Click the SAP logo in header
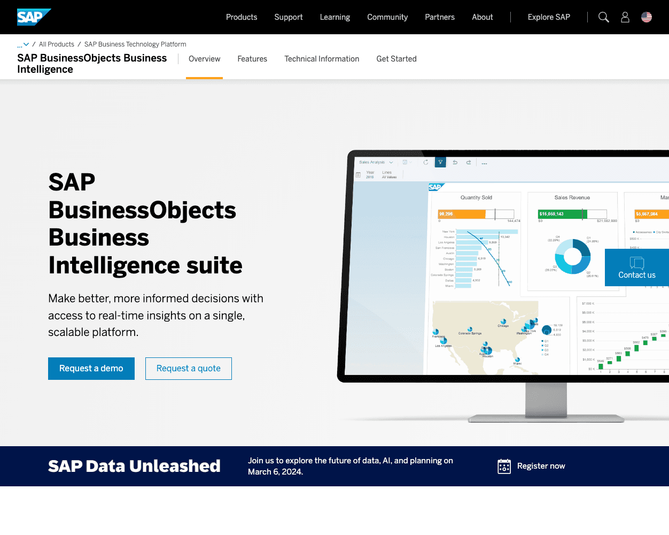This screenshot has height=535, width=669. point(34,17)
